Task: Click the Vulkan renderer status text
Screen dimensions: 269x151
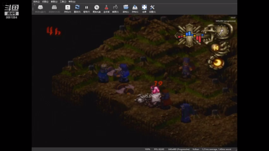Action: 196,149
